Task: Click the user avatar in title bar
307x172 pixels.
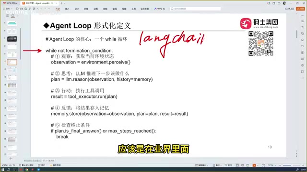Action: [x=284, y=3]
